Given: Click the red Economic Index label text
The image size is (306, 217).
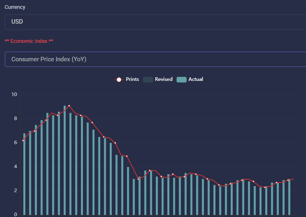Looking at the screenshot, I should 29,41.
